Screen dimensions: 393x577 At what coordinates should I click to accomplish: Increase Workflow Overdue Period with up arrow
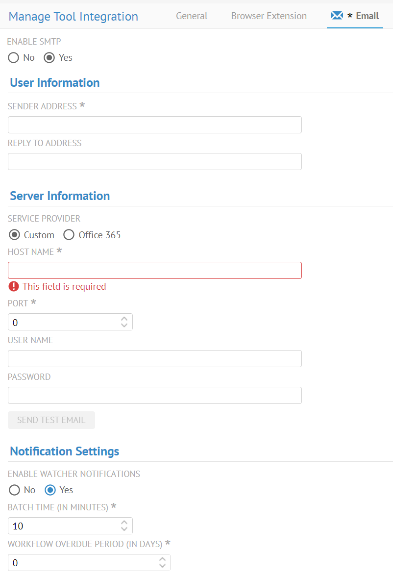[162, 559]
